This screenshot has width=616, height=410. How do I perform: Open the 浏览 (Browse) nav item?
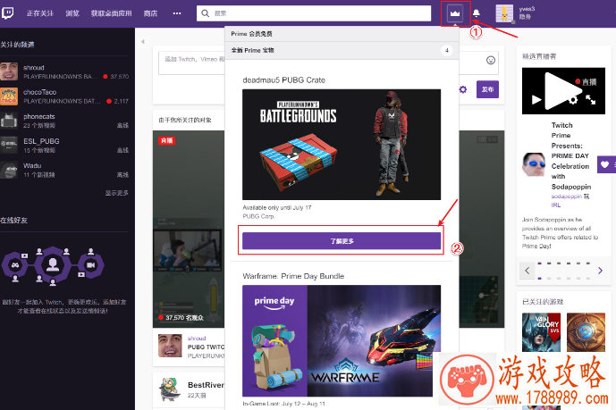point(72,13)
